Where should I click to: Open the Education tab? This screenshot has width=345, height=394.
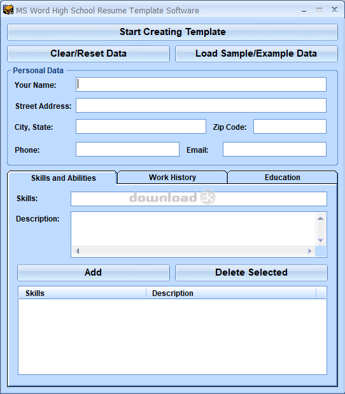[x=282, y=178]
